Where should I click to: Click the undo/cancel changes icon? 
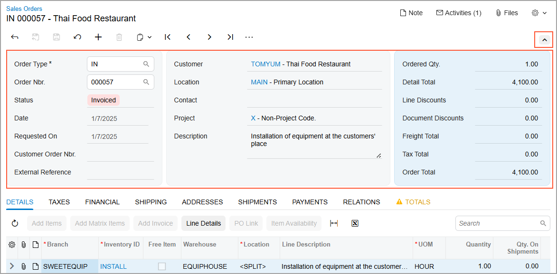(x=77, y=37)
